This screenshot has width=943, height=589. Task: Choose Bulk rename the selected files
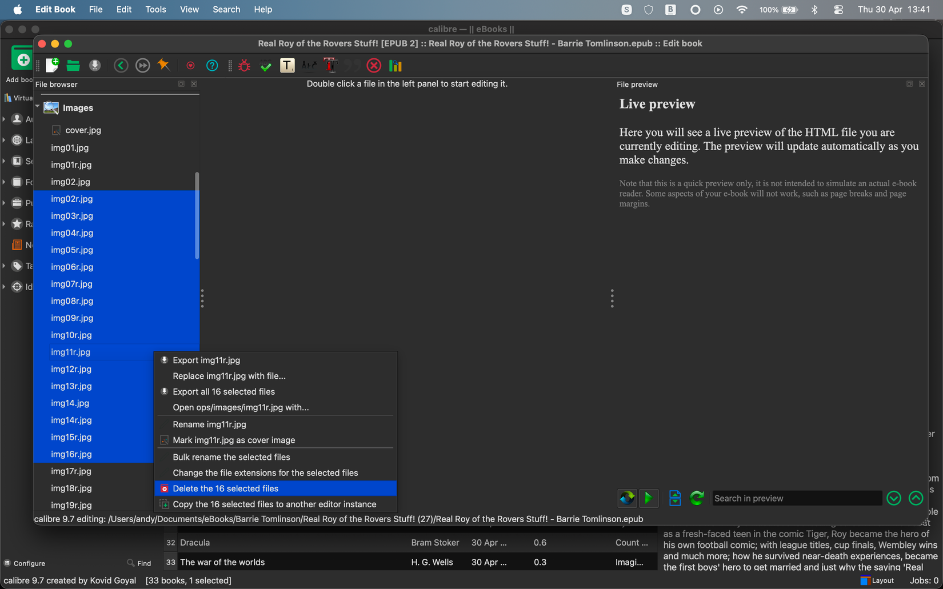coord(275,457)
